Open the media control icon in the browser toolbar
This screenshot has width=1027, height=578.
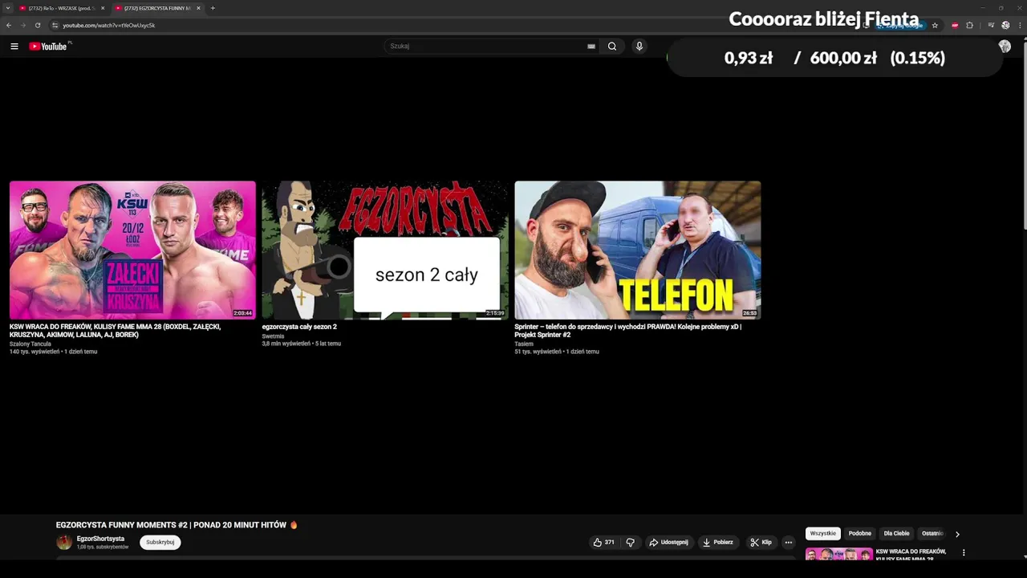click(991, 25)
